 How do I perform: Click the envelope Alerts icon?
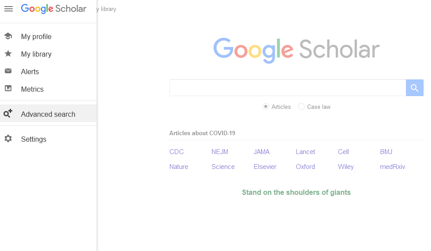pos(8,71)
